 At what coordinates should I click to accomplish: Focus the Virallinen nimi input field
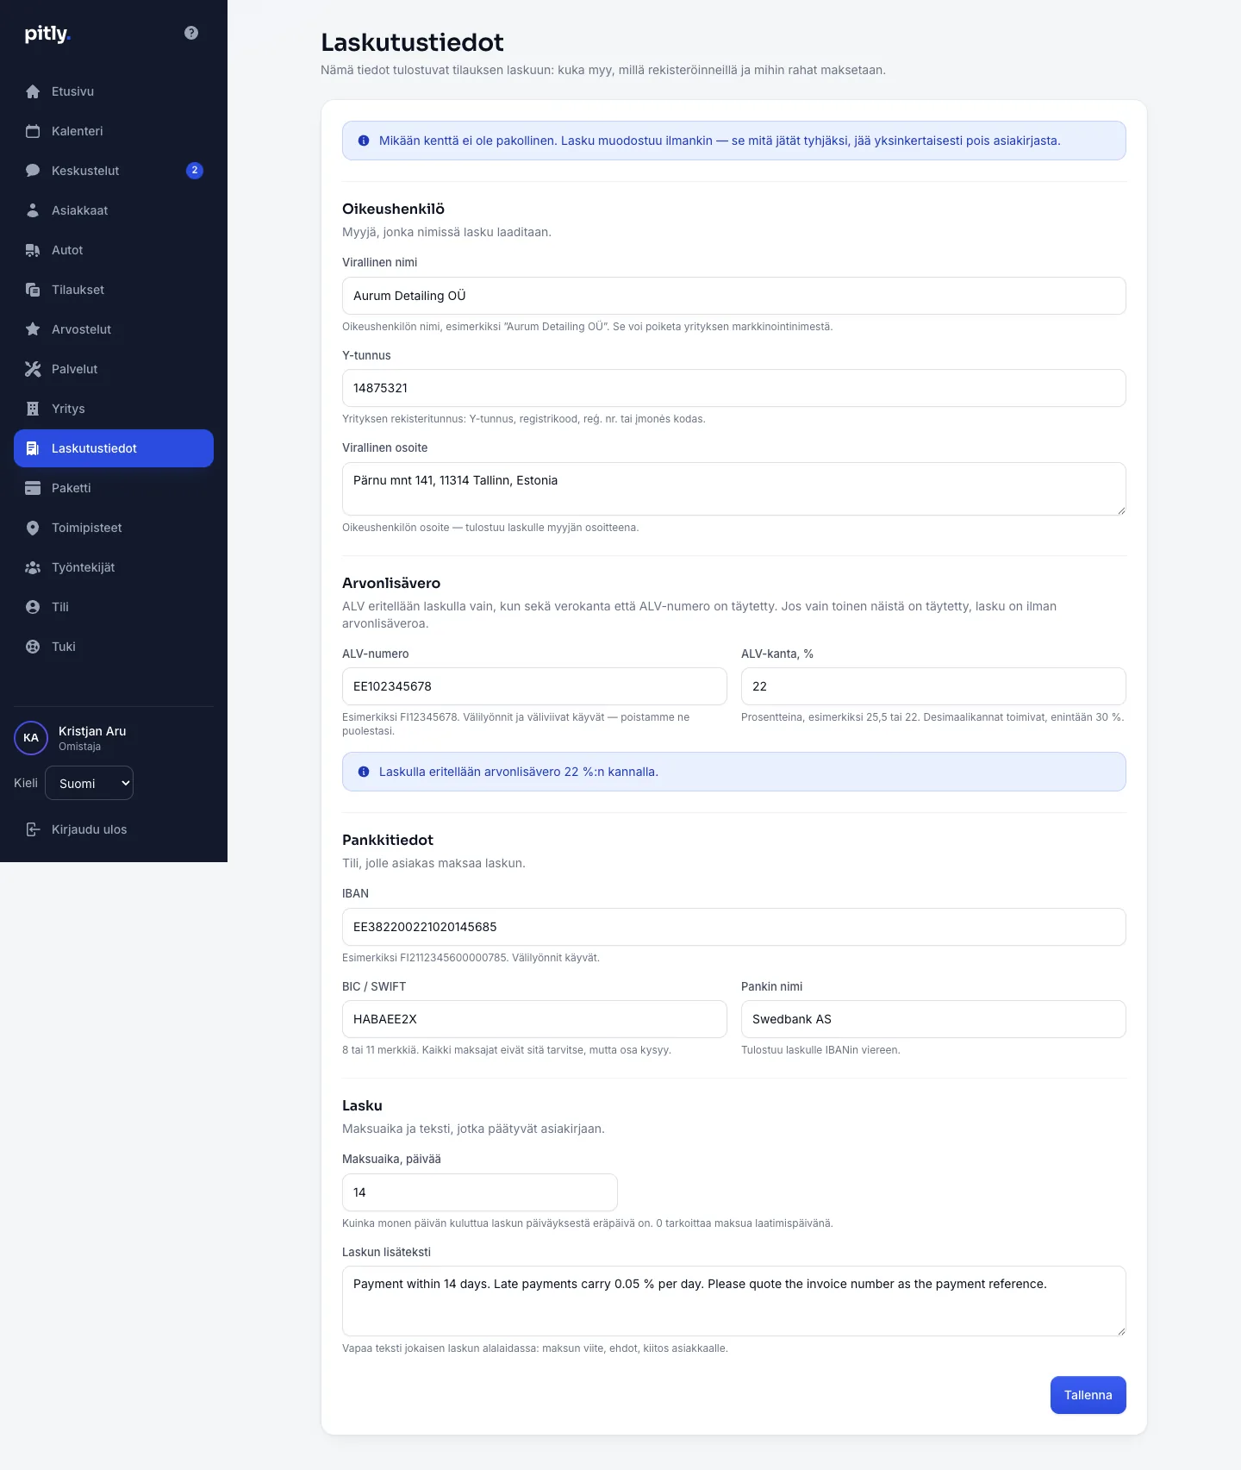point(734,296)
